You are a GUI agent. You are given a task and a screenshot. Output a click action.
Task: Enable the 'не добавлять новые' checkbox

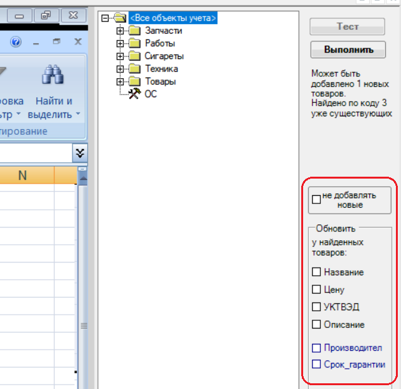point(316,200)
